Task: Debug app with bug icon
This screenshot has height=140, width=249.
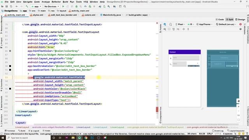Action: (x=76, y=7)
